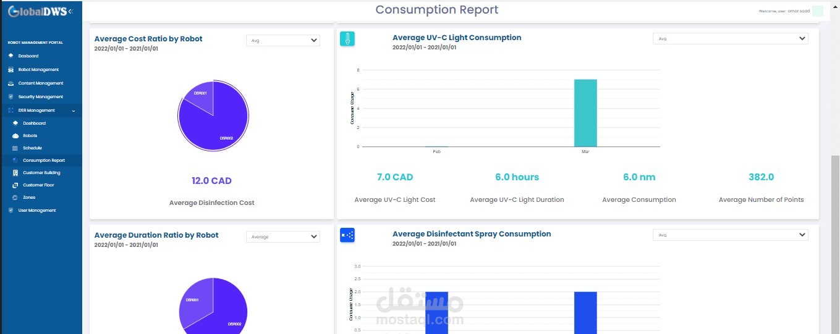
Task: Go to the Customer Building page
Action: (x=41, y=173)
